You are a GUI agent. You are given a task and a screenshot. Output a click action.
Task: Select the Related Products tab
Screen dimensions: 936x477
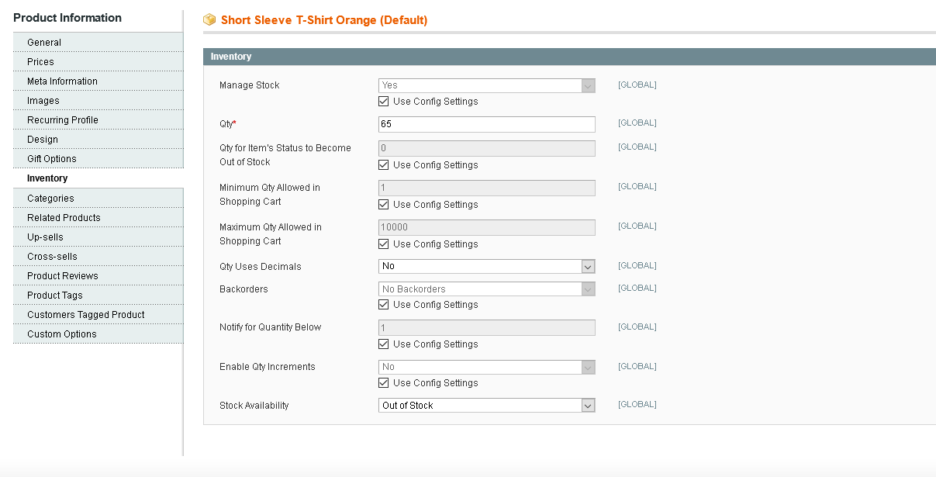coord(64,218)
